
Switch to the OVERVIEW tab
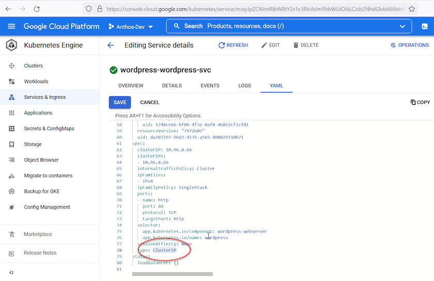[131, 86]
